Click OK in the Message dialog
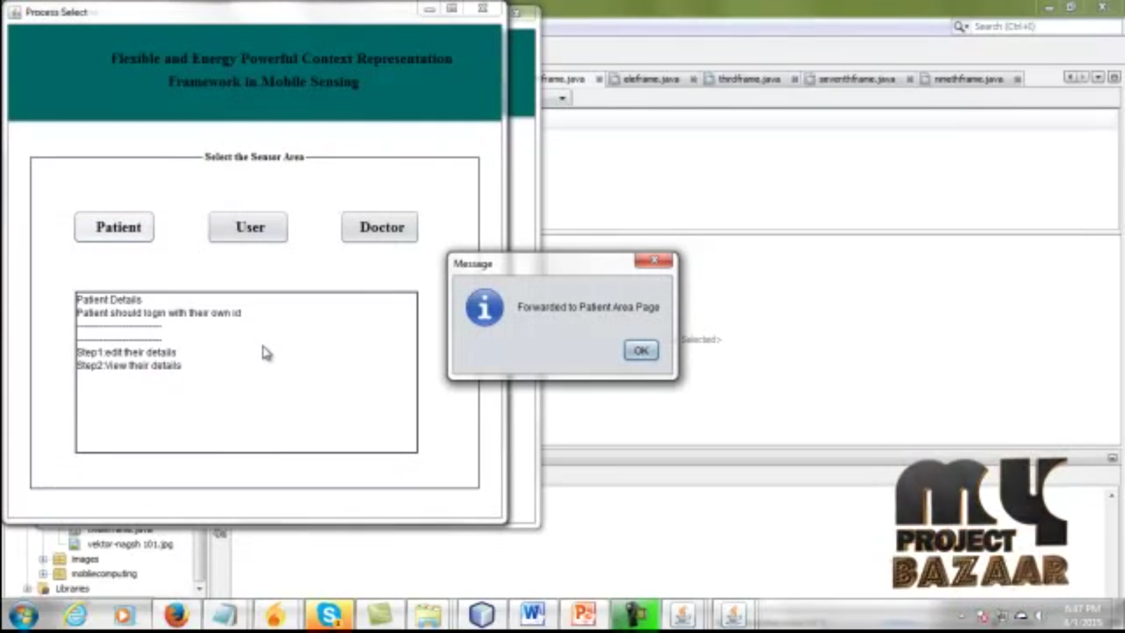1125x633 pixels. pyautogui.click(x=641, y=350)
